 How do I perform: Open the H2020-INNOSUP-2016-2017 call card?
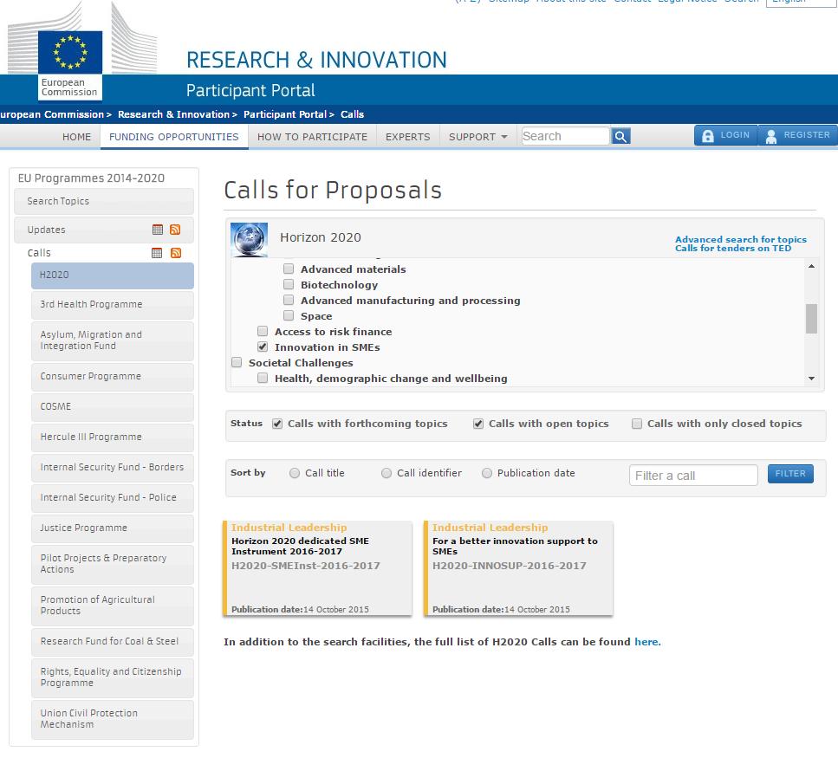click(518, 568)
